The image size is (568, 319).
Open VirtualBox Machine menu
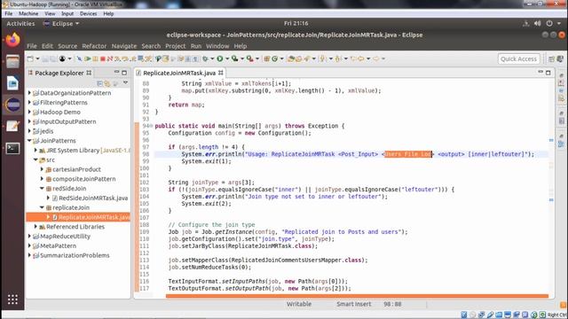pyautogui.click(x=28, y=14)
